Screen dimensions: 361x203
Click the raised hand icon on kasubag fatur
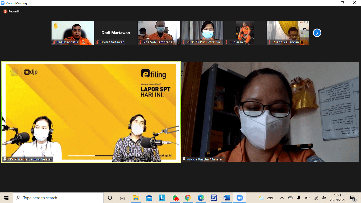coord(56,26)
